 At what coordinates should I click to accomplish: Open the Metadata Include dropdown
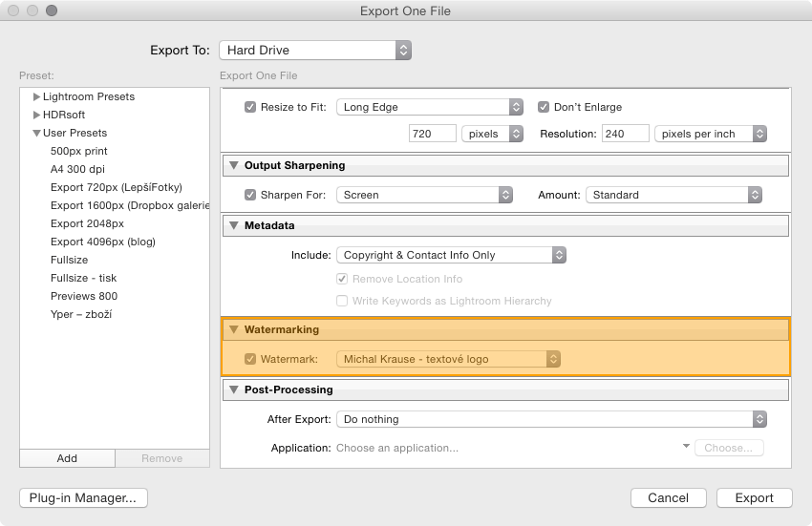coord(451,255)
